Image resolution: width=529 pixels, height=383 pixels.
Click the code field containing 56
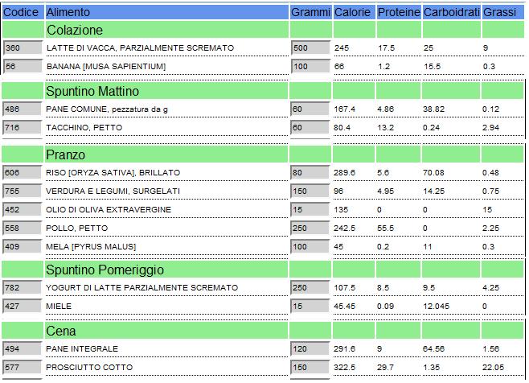click(23, 67)
